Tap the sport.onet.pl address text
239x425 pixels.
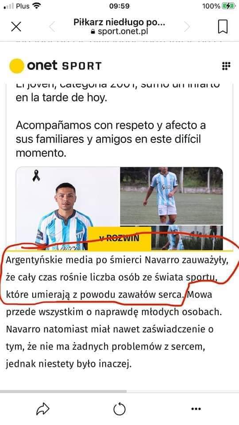click(119, 31)
